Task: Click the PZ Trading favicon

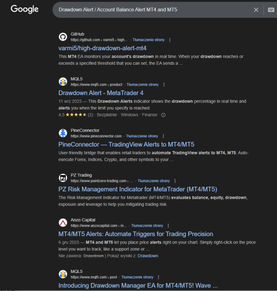Action: (63, 178)
